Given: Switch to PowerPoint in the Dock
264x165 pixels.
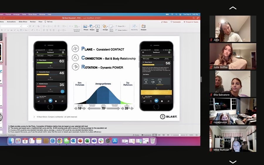Looking at the screenshot, I should click(x=80, y=141).
